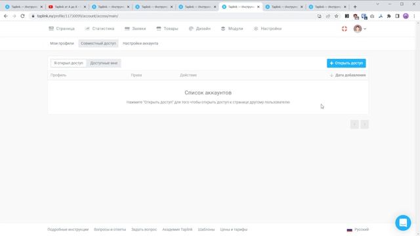Click the site lock icon in address bar
Viewport: 420px width, 236px height.
[x=33, y=16]
